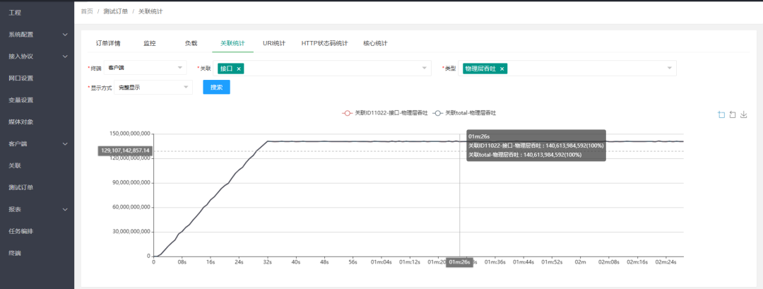Click the zoom reset icon
Screen dimensions: 763x289
733,114
